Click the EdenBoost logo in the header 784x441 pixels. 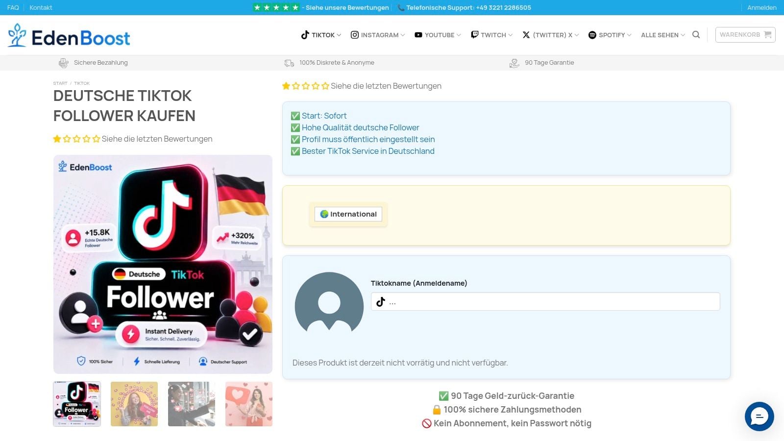click(x=69, y=35)
